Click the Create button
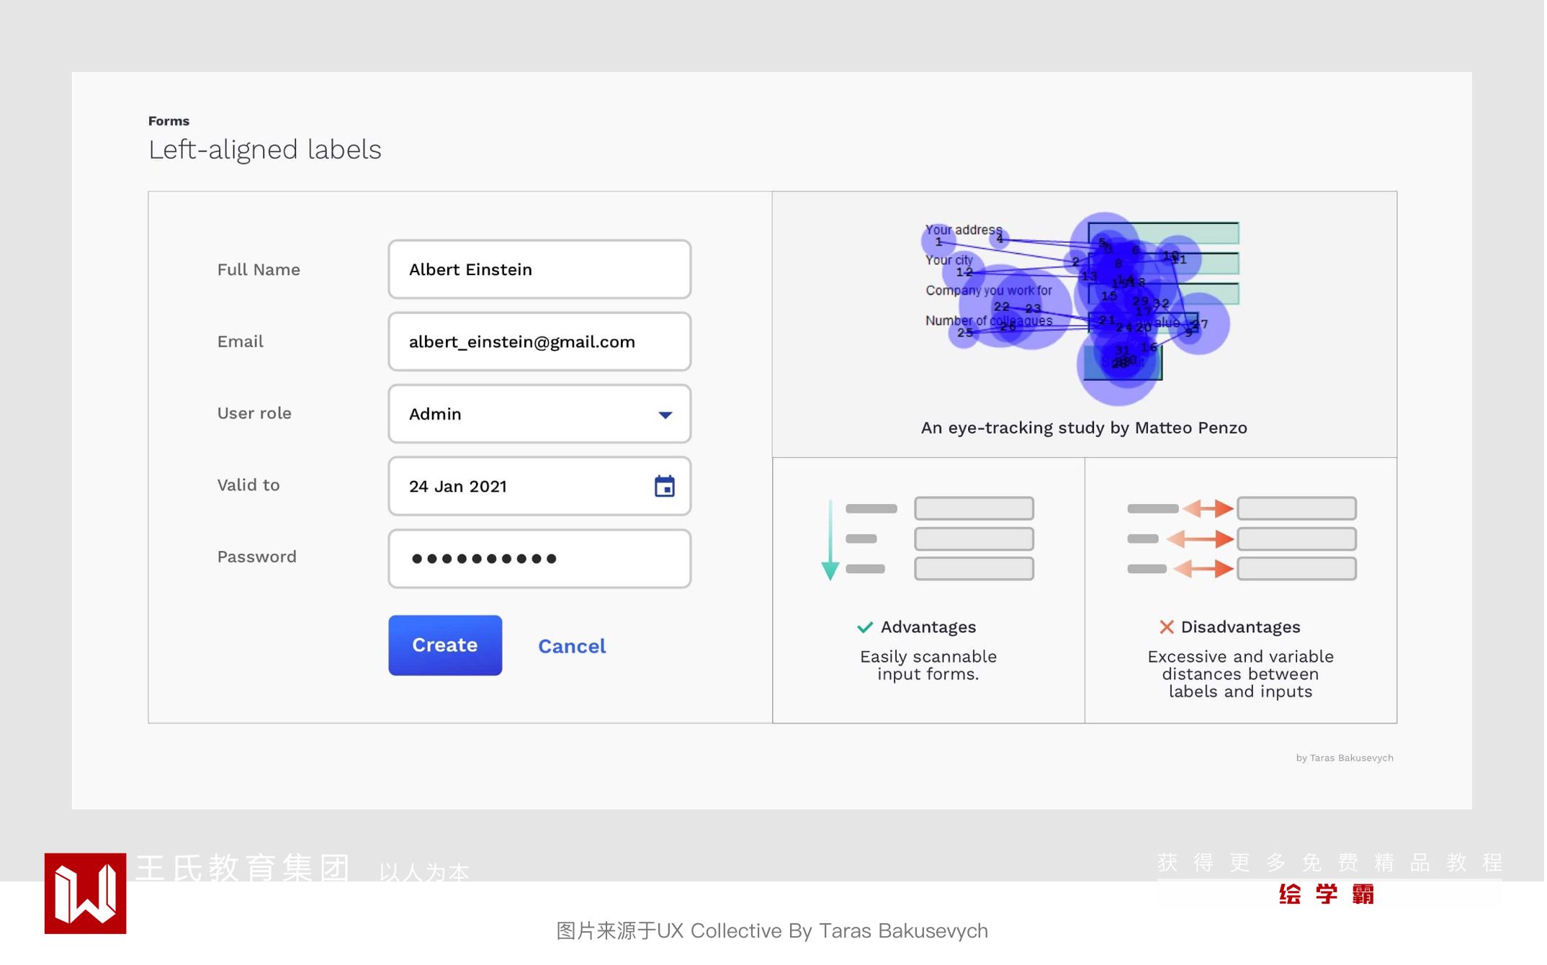Screen dimensions: 1547x965 446,646
